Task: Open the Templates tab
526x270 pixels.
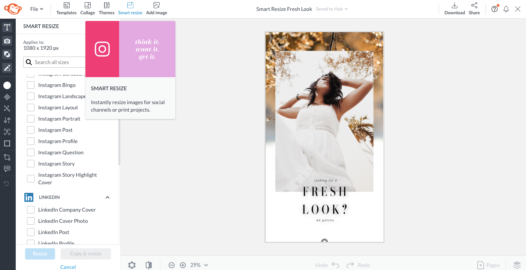Action: 66,9
